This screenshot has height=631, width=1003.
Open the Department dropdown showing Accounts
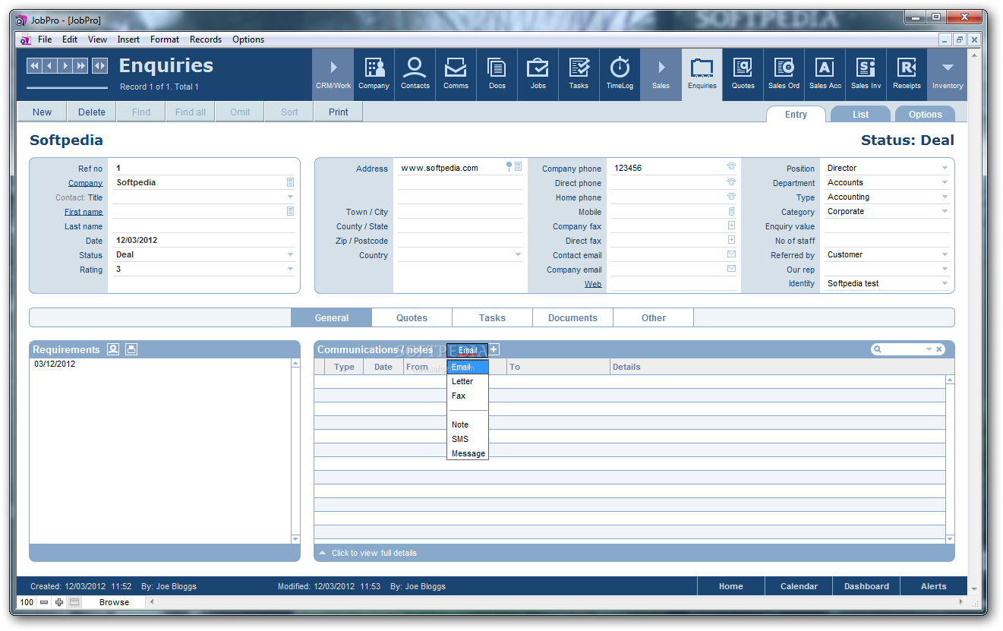point(945,182)
